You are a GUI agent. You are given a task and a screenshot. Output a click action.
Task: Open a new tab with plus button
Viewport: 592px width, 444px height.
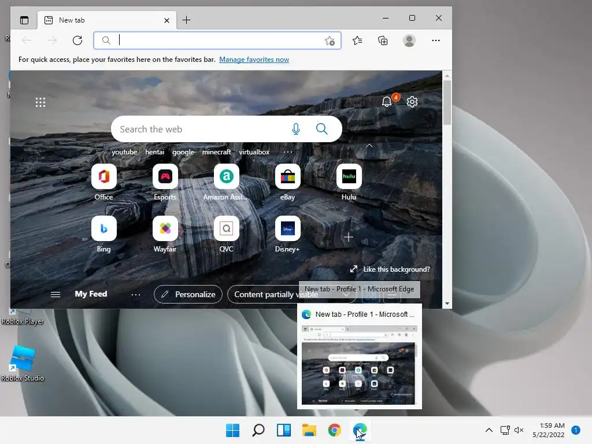point(186,20)
